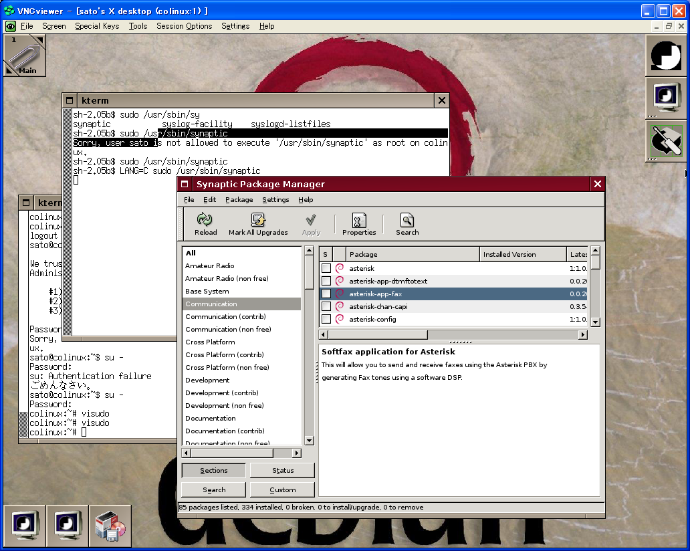Click the VNCviewer application icon in menu bar
The image size is (690, 551).
[11, 26]
